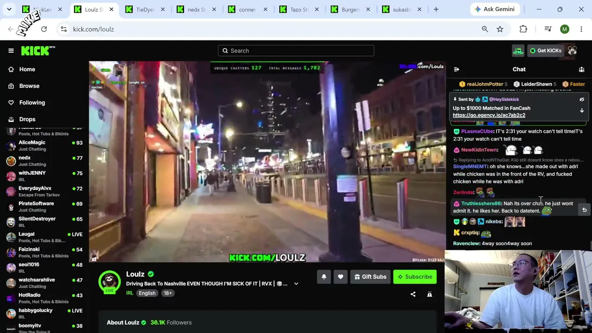Screen dimensions: 592x333
Task: Open PlasmaCube's chat username
Action: [x=477, y=131]
